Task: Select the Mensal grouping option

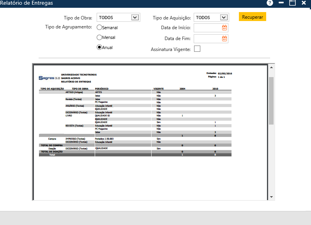Action: coord(99,37)
